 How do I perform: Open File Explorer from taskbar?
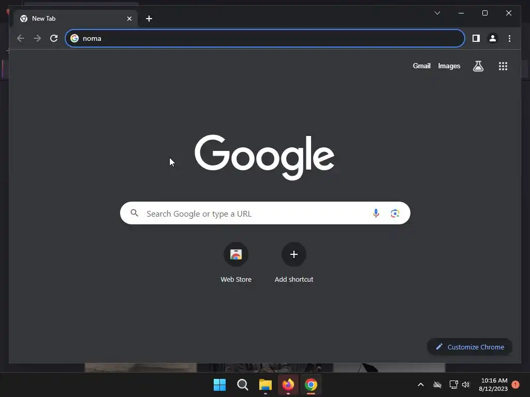266,385
